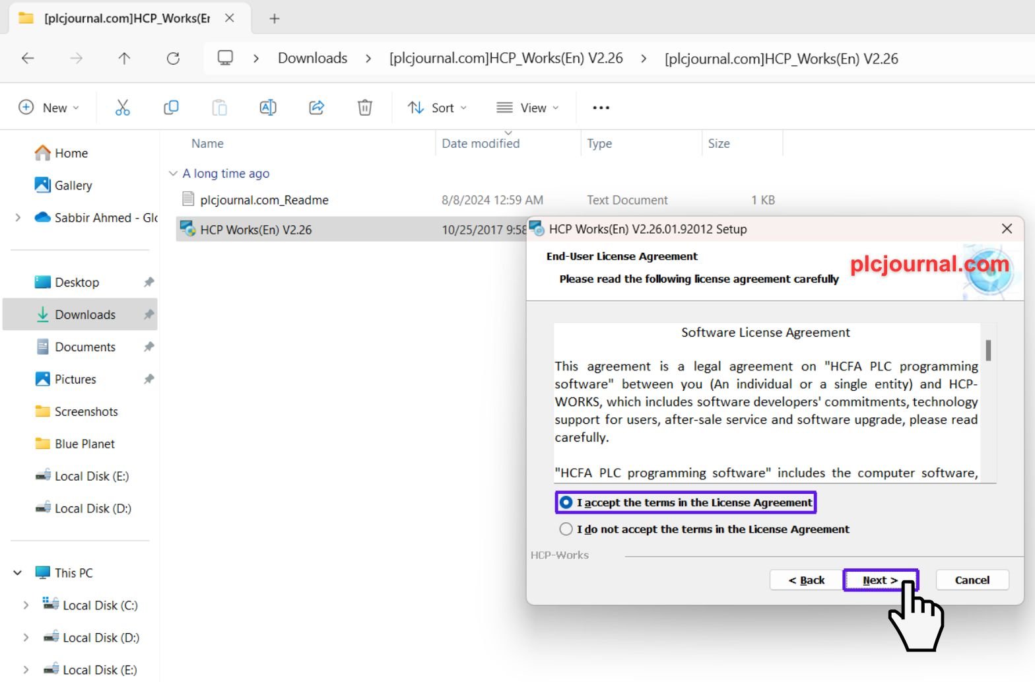The width and height of the screenshot is (1035, 682).
Task: Select Sabbir Ahmed cloud entry
Action: 96,218
